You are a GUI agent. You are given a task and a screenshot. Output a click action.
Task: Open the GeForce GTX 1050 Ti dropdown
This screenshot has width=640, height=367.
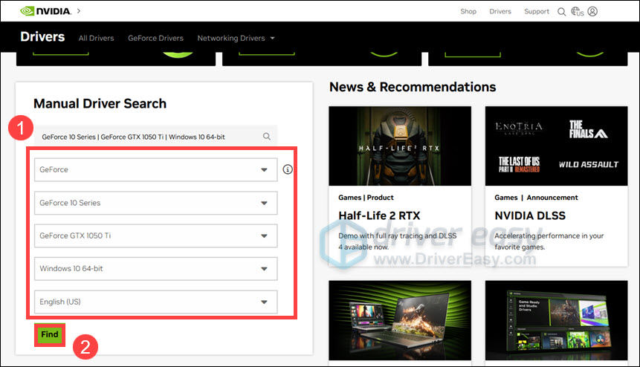[x=155, y=236]
